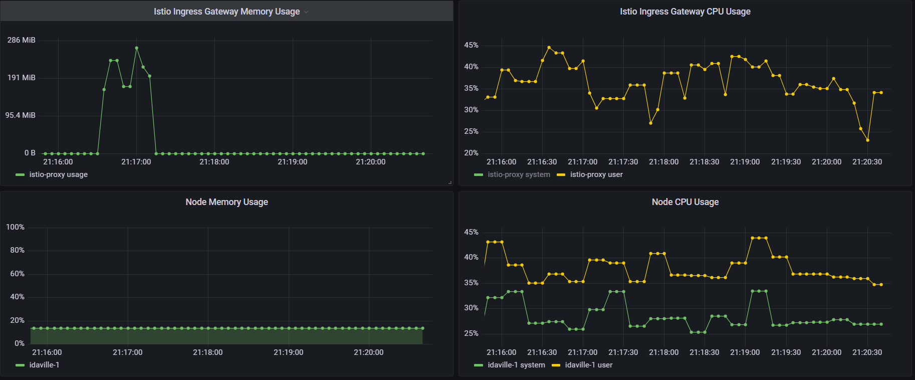Click the resize handle of the Memory Usage panel
Viewport: 915px width, 380px height.
tap(449, 182)
